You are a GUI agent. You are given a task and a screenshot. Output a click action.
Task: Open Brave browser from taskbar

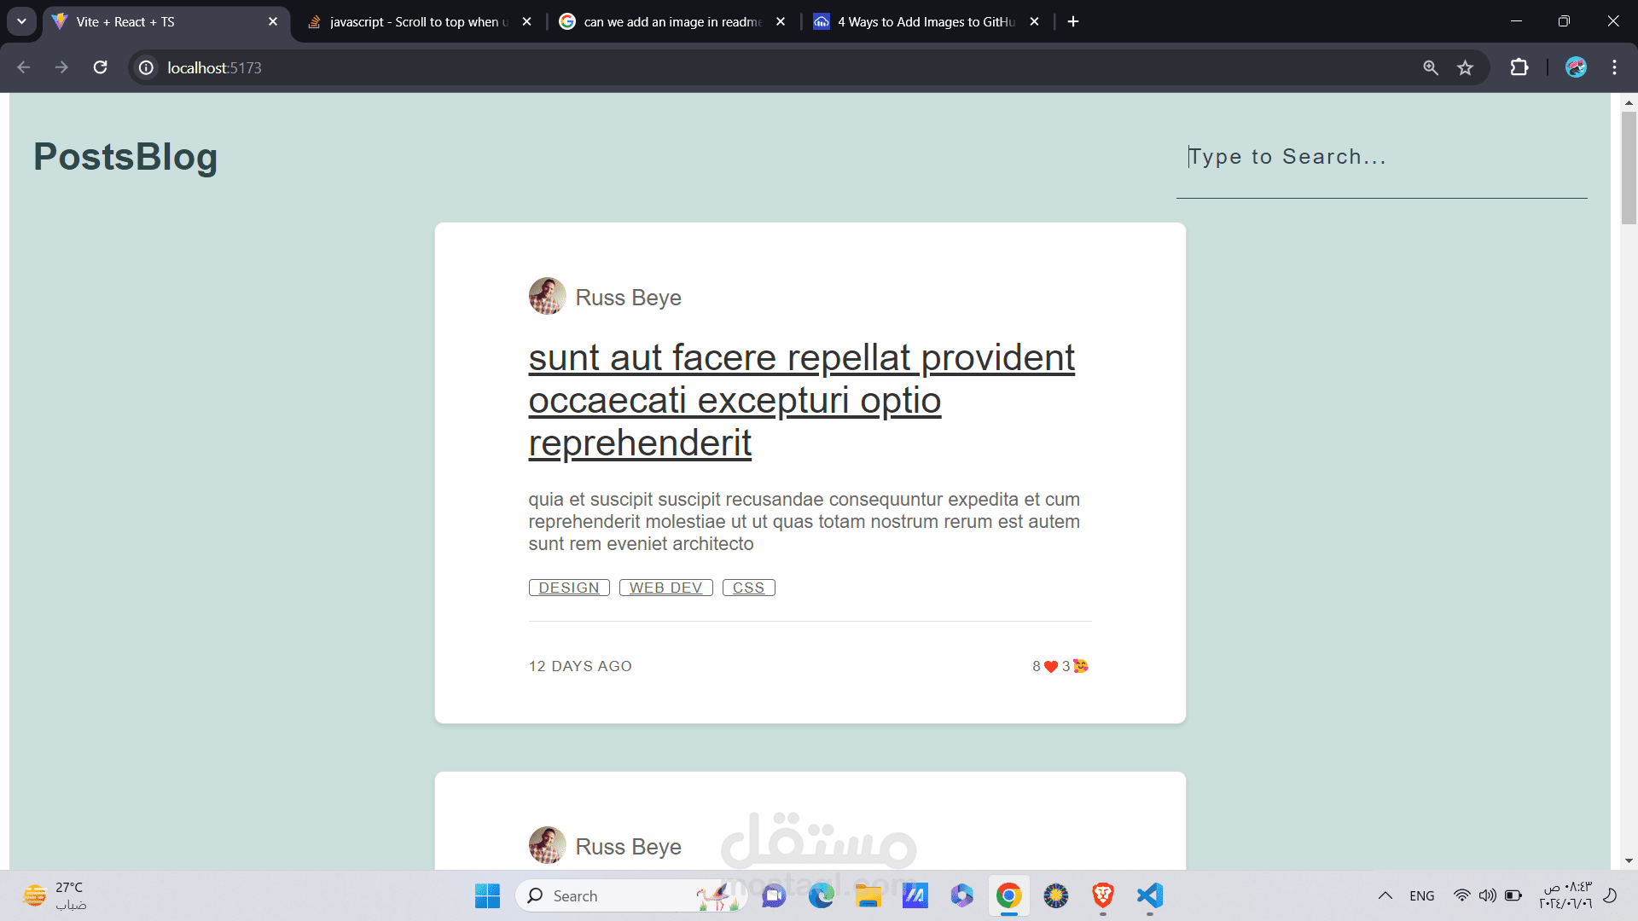[x=1103, y=895]
